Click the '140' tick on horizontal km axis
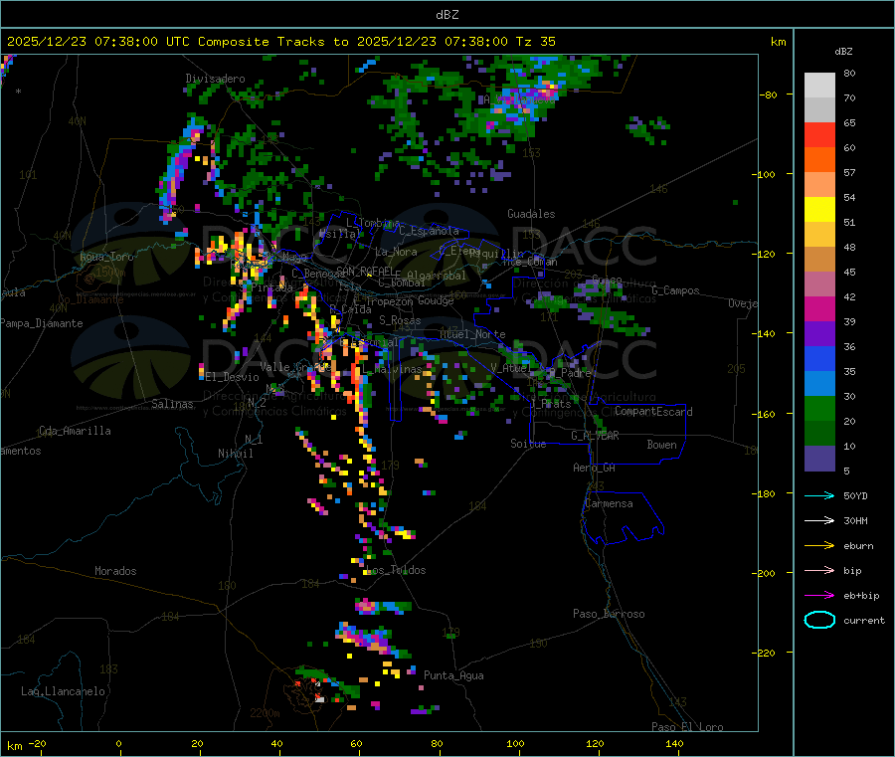The image size is (895, 757). click(674, 743)
